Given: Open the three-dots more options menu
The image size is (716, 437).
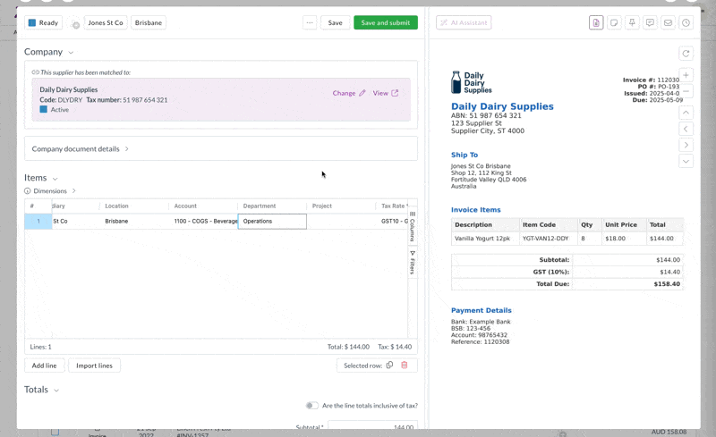Looking at the screenshot, I should [310, 22].
